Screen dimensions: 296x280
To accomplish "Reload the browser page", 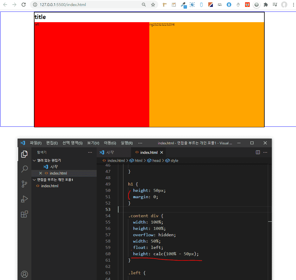I will 24,5.
